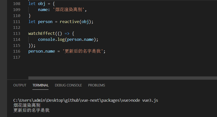Place cursor in console.log(person.name) statement

68,39
